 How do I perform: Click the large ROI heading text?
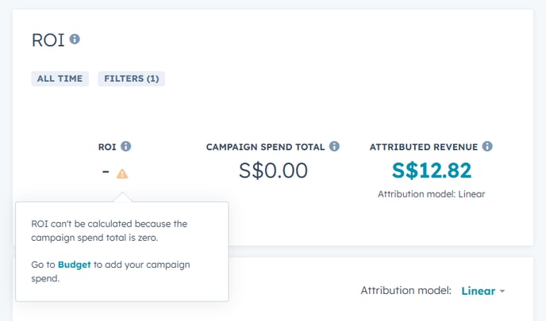(x=48, y=40)
